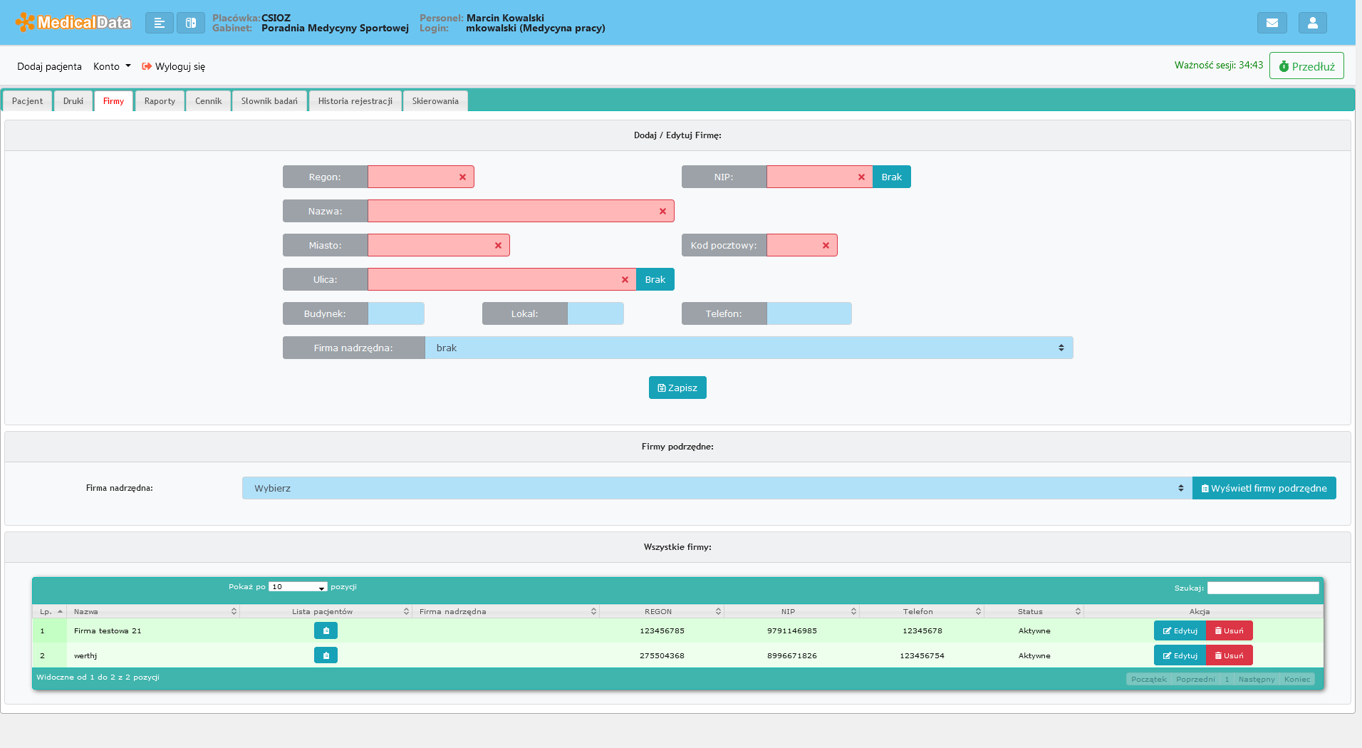Image resolution: width=1362 pixels, height=748 pixels.
Task: Switch to the Raporty tab
Action: point(160,101)
